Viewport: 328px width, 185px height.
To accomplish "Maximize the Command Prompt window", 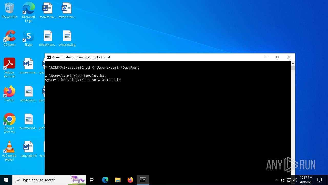I will click(278, 57).
